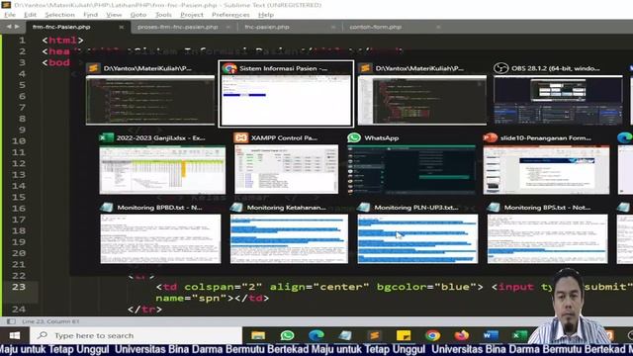The width and height of the screenshot is (633, 356).
Task: Close the frm-fnc-Pasien.php tab
Action: click(x=121, y=27)
